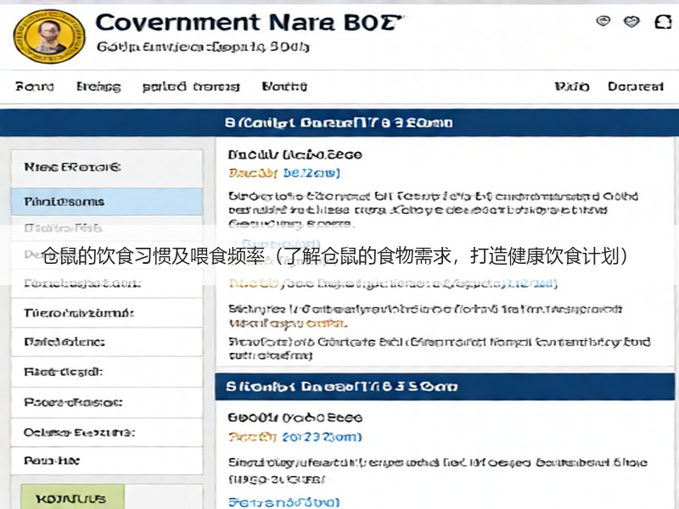
Task: Open first article's bold heading
Action: pos(295,154)
